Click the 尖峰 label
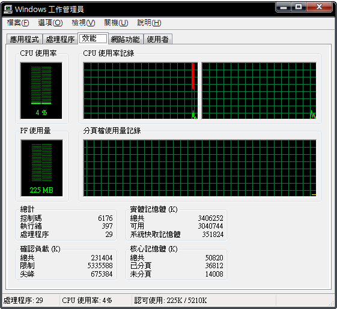Image resolution: width=337 pixels, height=309 pixels. point(27,274)
